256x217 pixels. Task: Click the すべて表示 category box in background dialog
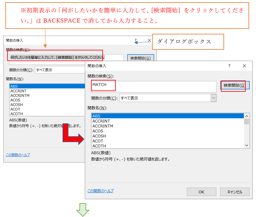(59, 70)
